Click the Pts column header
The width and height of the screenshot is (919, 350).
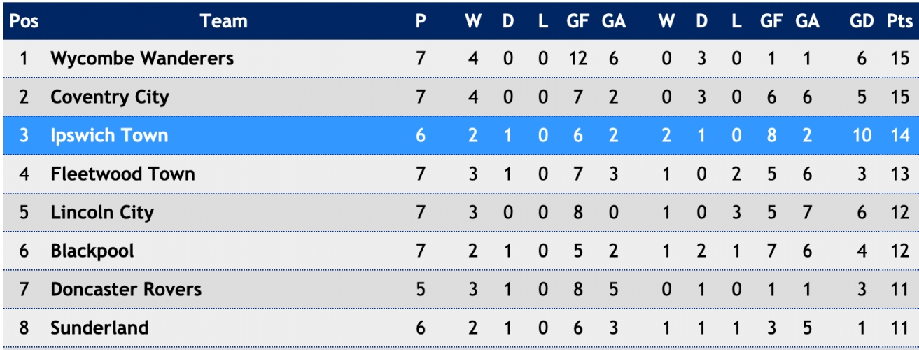[x=899, y=21]
